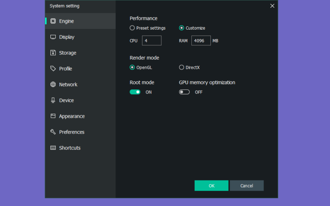This screenshot has width=330, height=206.
Task: Open the Display settings tab
Action: (80, 37)
